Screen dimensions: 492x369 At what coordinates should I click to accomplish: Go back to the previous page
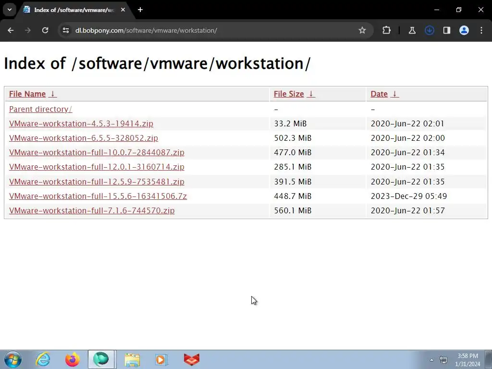pyautogui.click(x=11, y=30)
